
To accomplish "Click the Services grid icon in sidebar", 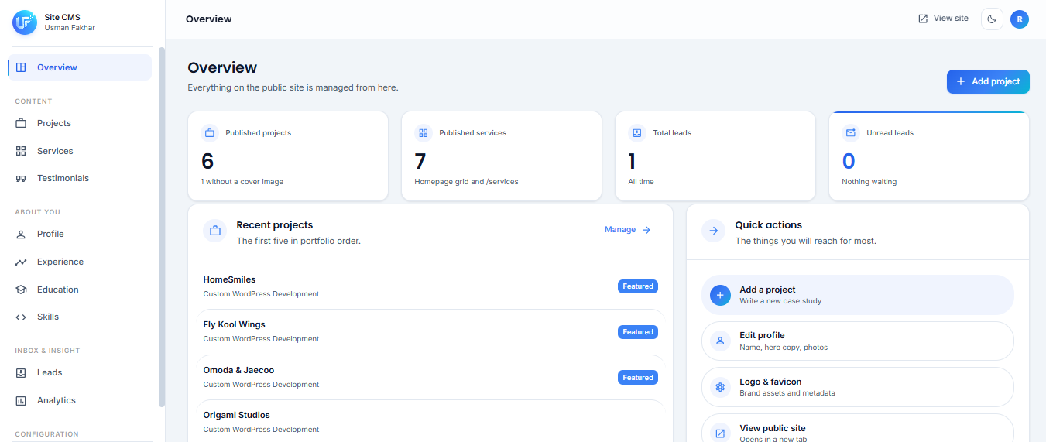I will [21, 151].
